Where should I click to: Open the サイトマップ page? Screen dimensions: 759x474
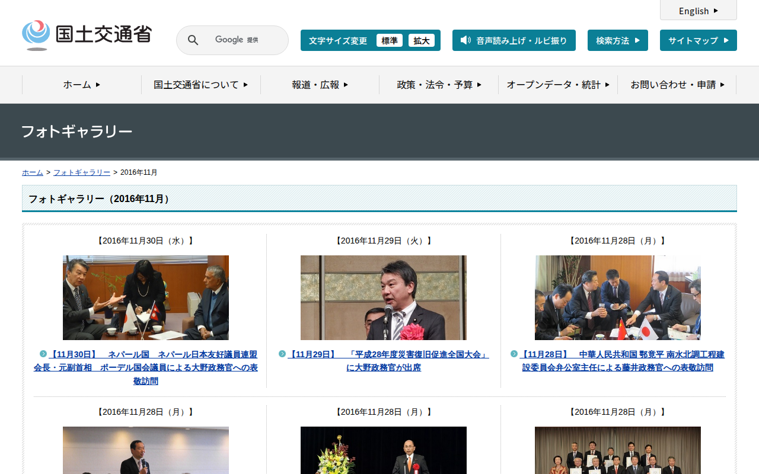tap(698, 40)
